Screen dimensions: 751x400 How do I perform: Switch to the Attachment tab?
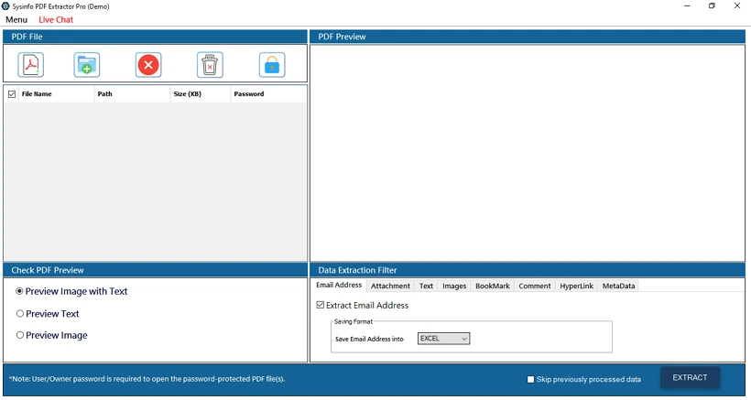point(390,286)
